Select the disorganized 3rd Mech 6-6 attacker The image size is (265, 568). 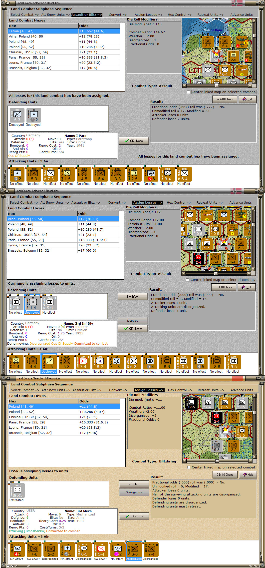point(134,550)
